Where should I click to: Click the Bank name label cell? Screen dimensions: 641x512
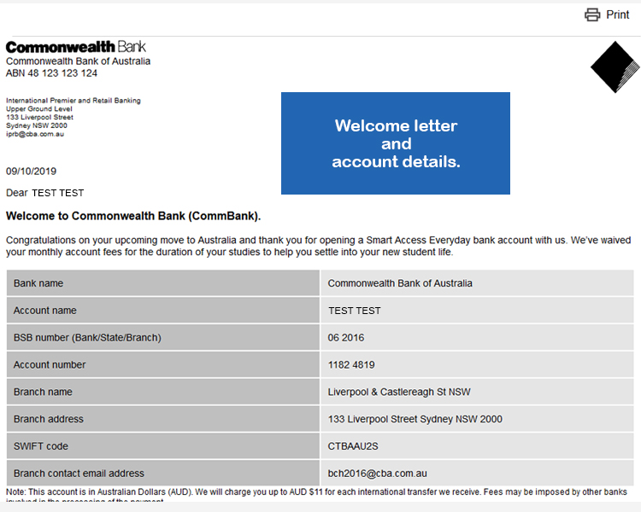[x=162, y=283]
